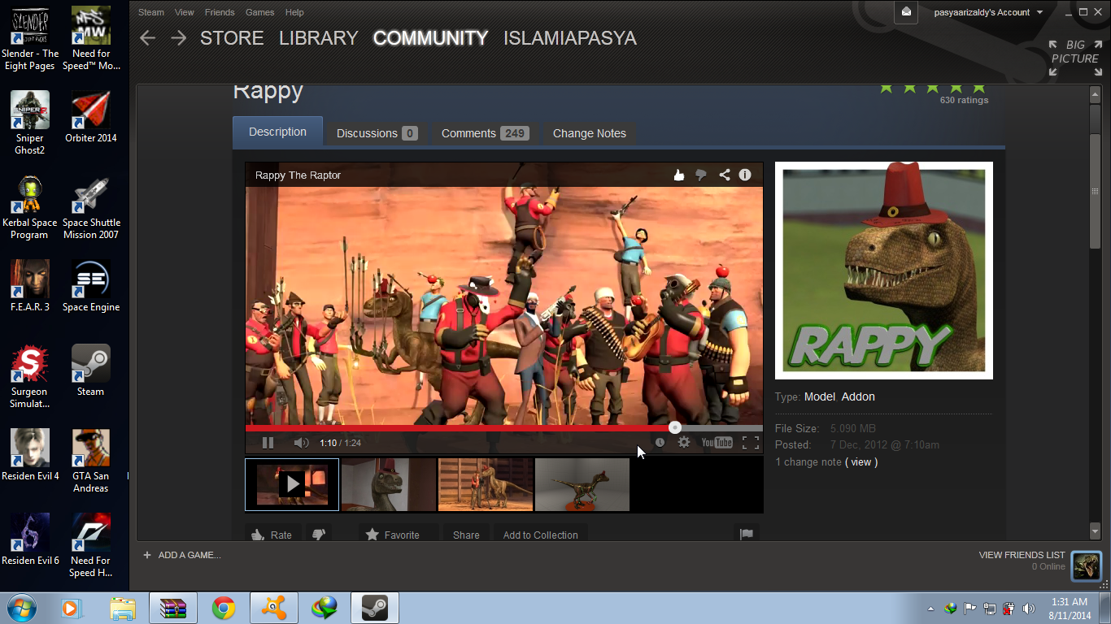Screen dimensions: 1111x624
Task: Open the Description tab
Action: click(277, 132)
